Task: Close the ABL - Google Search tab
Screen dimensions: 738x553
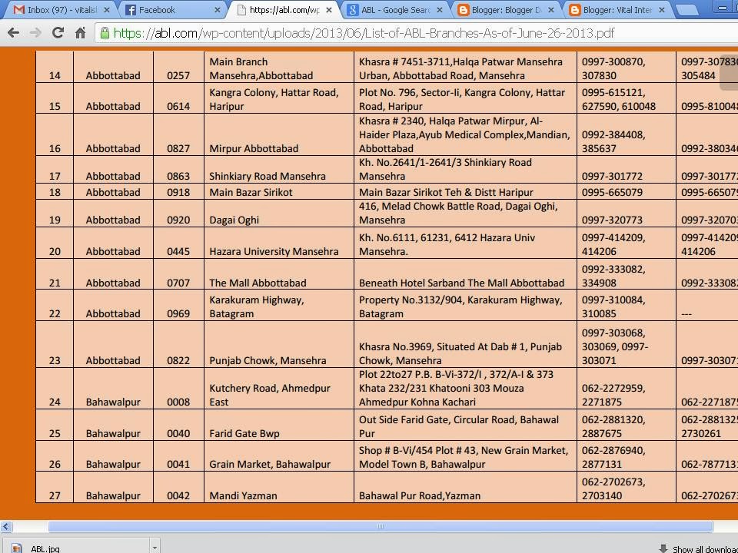Action: (x=440, y=10)
